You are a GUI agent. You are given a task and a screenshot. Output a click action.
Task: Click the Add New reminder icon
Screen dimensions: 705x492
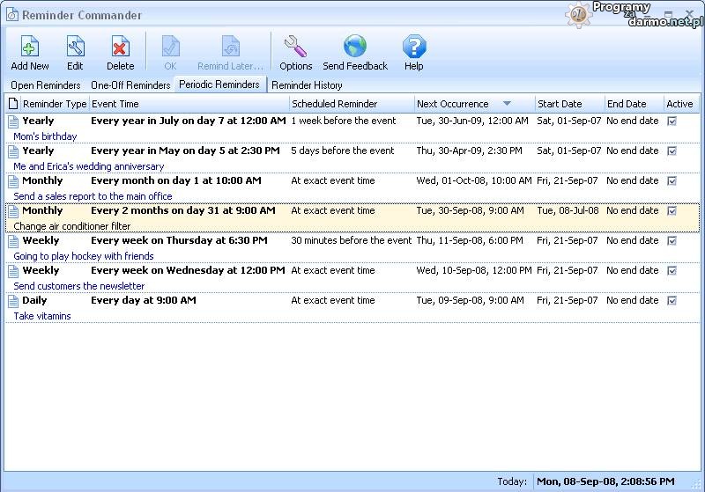point(30,48)
